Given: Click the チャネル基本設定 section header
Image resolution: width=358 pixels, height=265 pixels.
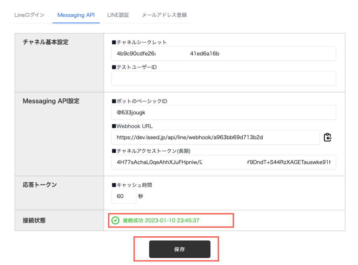Looking at the screenshot, I should pos(45,42).
